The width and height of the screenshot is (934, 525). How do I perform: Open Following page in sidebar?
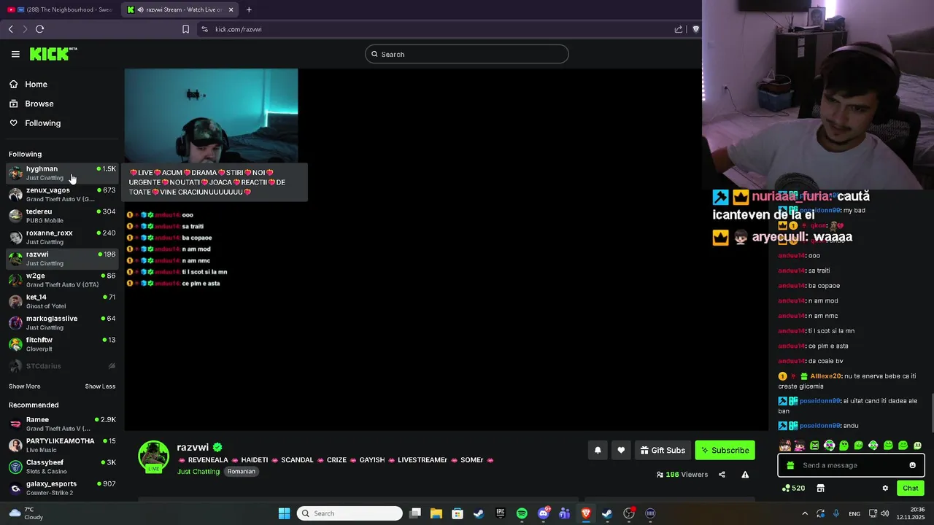coord(36,123)
